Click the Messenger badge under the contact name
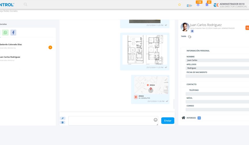The width and height of the screenshot is (249, 145). point(192,31)
